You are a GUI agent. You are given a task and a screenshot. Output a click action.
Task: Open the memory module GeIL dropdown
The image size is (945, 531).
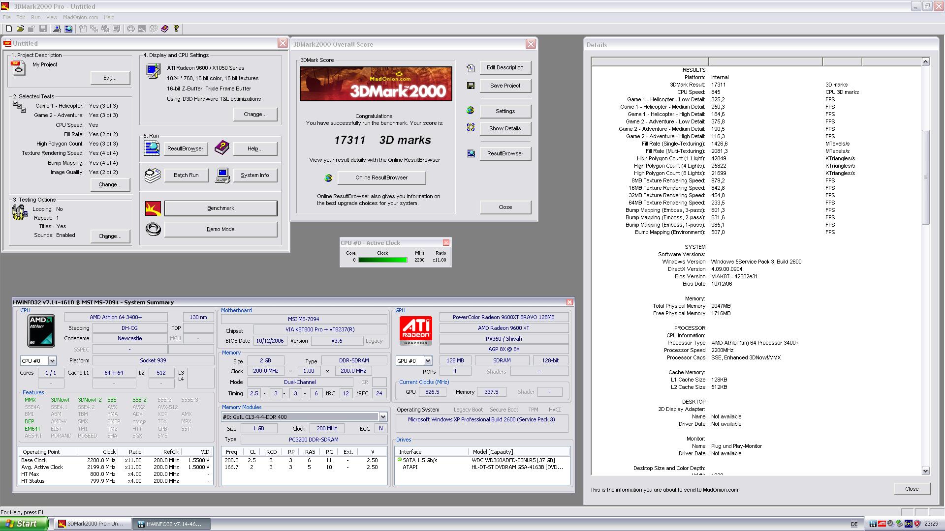(x=383, y=417)
